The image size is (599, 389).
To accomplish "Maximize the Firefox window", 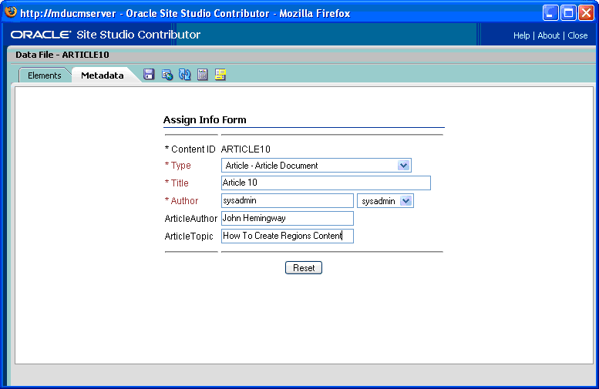I will pyautogui.click(x=568, y=12).
